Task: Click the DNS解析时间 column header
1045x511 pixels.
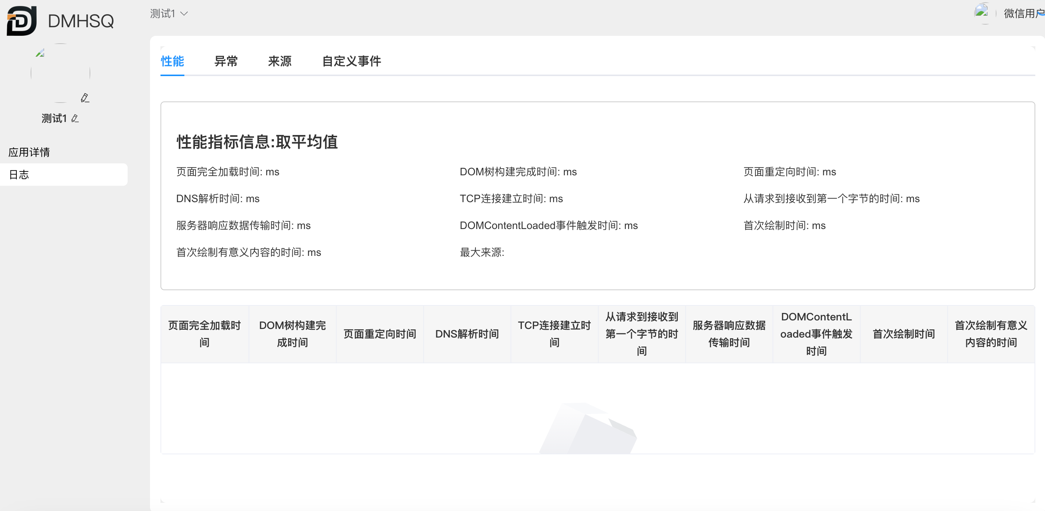Action: pyautogui.click(x=467, y=334)
